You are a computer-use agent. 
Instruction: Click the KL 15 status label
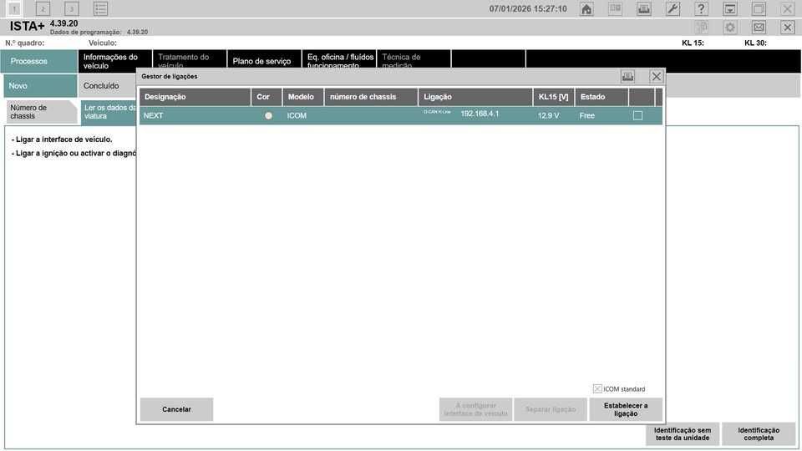(693, 43)
